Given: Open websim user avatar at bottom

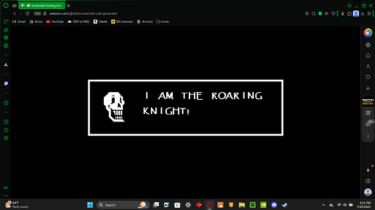Looking at the screenshot, I should [368, 192].
